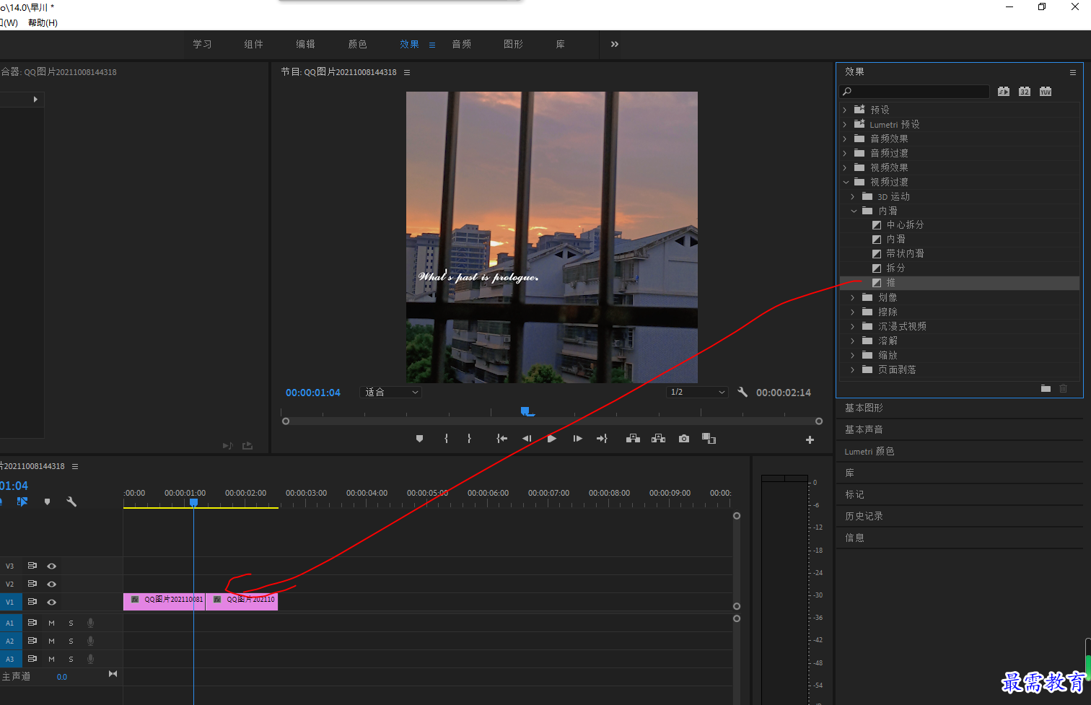
Task: Toggle sync lock on track V1
Action: 32,602
